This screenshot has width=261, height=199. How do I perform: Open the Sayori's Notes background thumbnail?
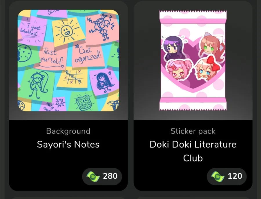[68, 60]
